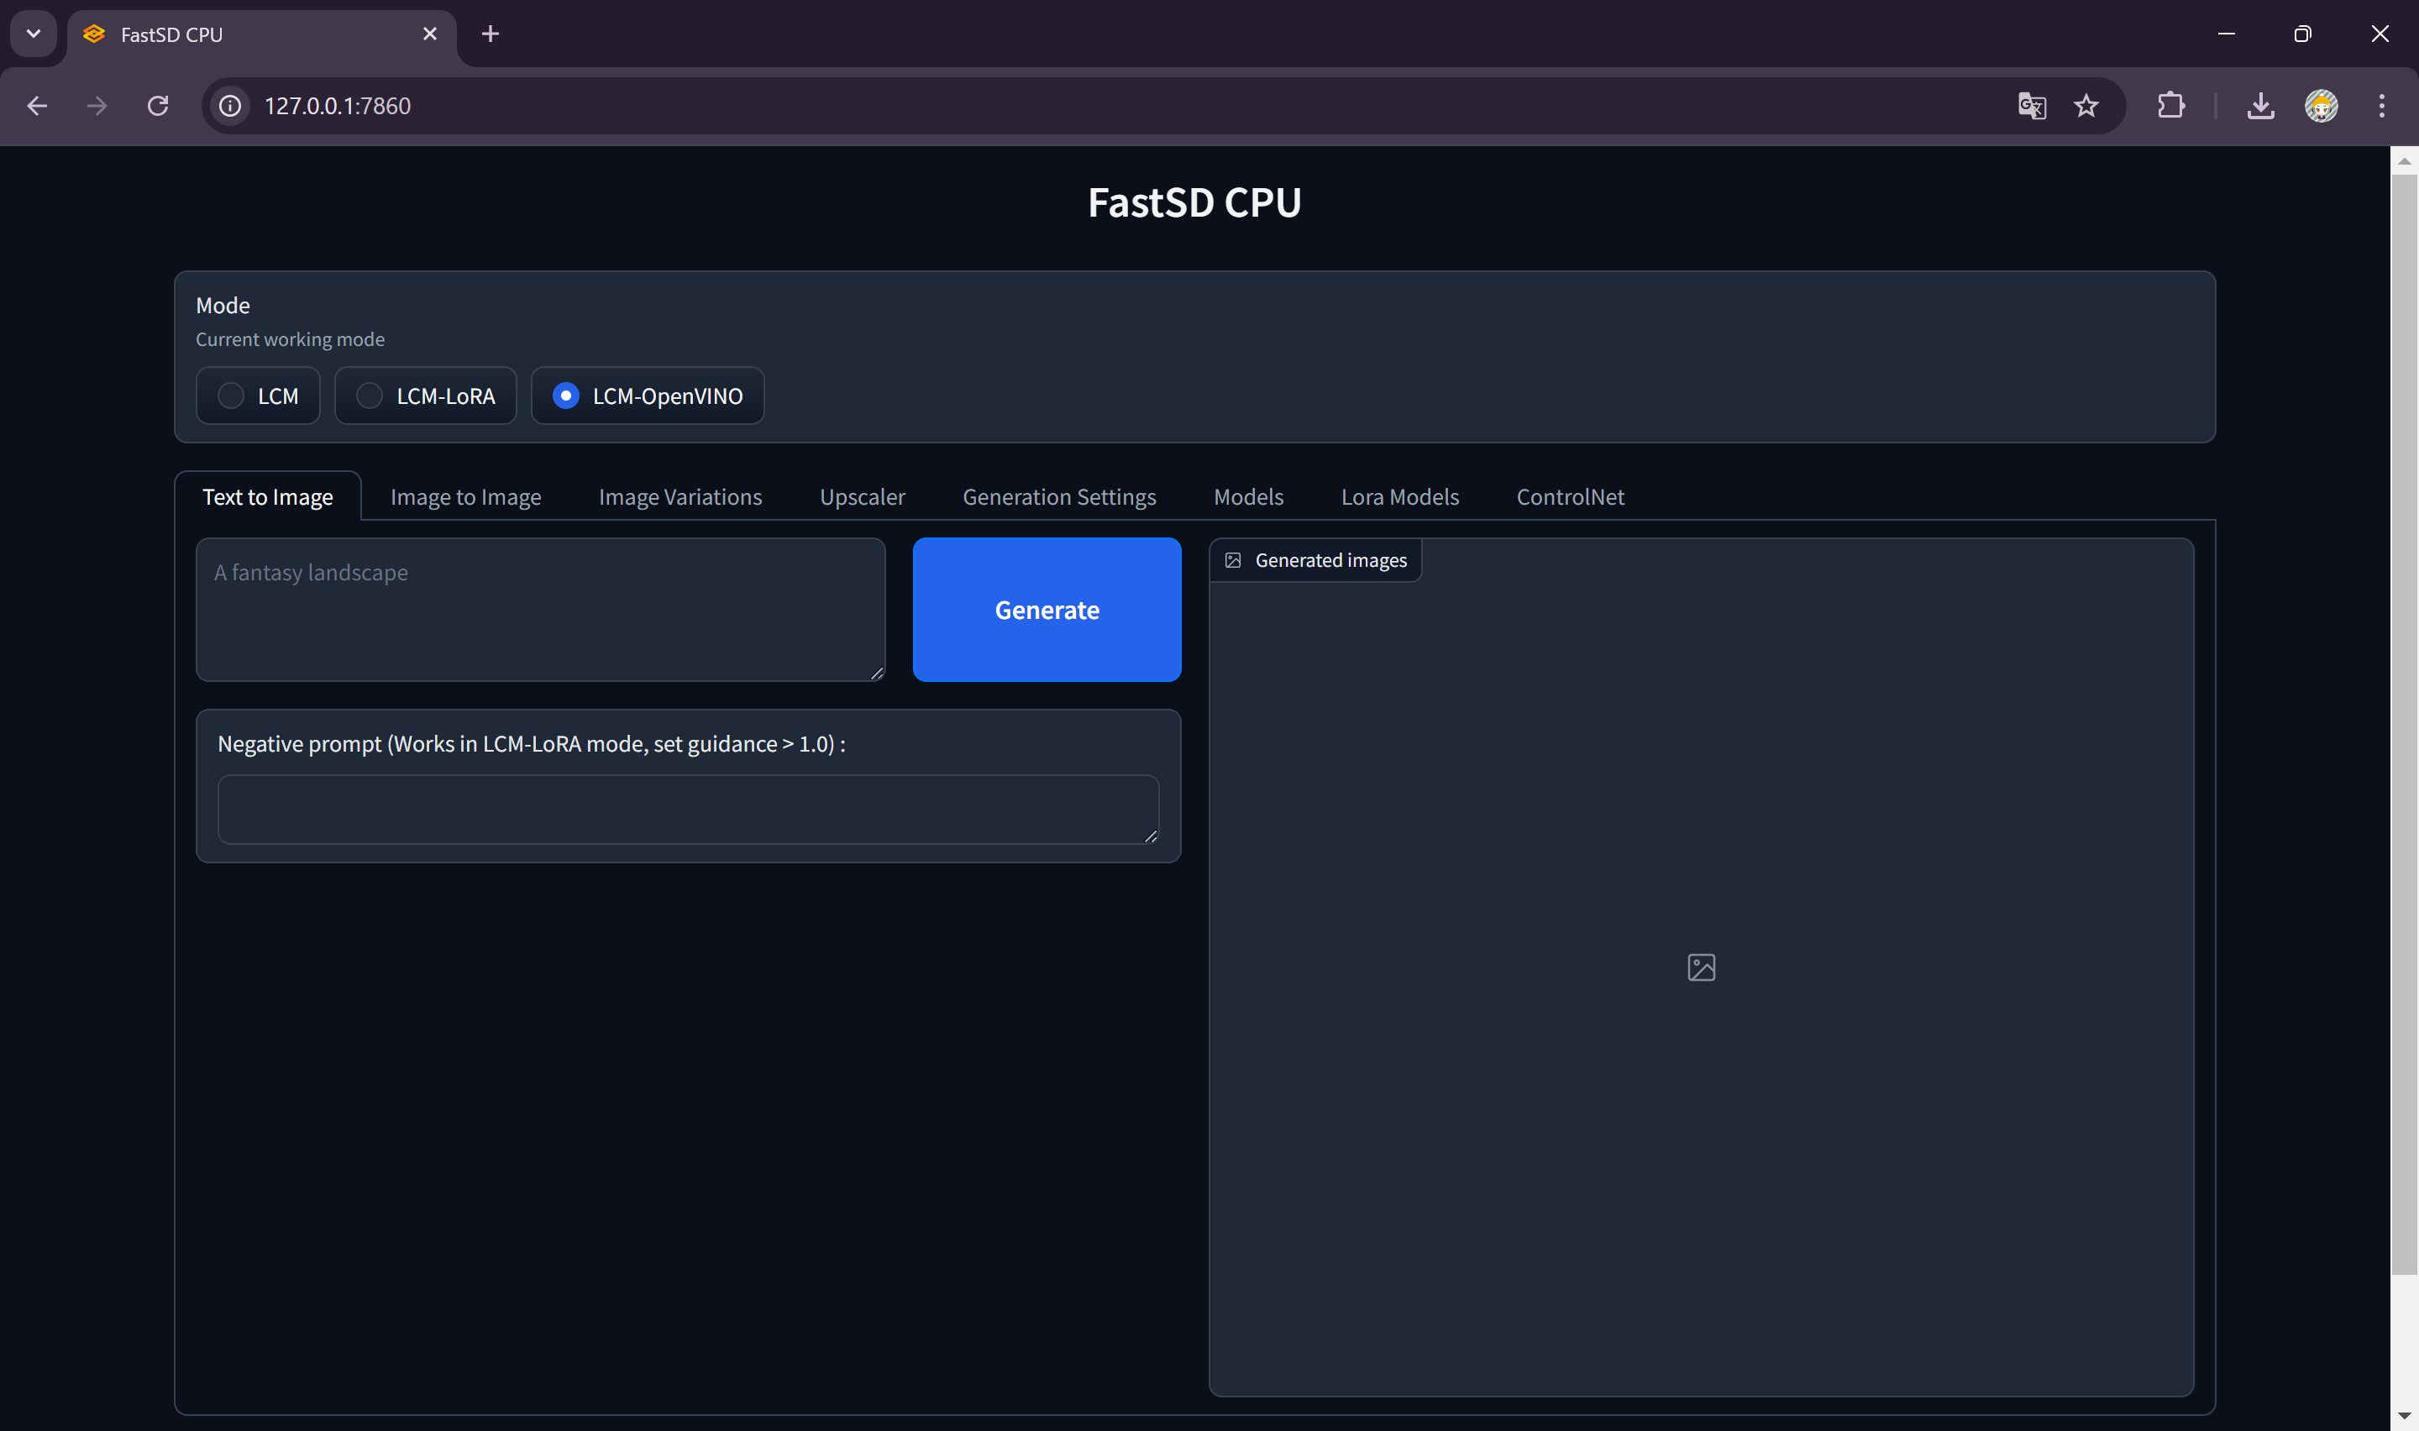
Task: Bookmark this page with the star icon
Action: coord(2086,106)
